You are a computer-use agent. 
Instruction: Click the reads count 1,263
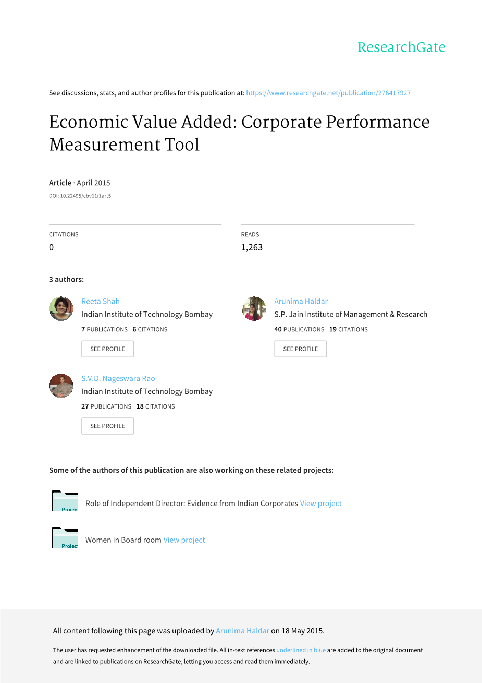(252, 247)
